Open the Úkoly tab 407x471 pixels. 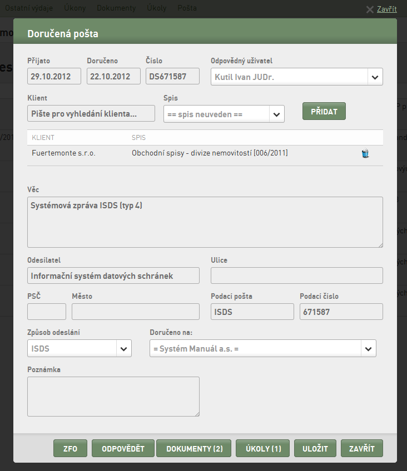(157, 8)
